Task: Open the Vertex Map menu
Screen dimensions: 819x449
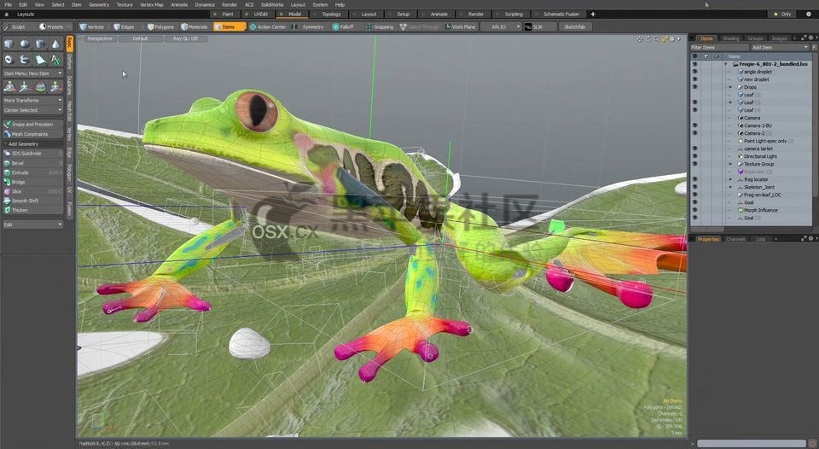Action: point(152,5)
